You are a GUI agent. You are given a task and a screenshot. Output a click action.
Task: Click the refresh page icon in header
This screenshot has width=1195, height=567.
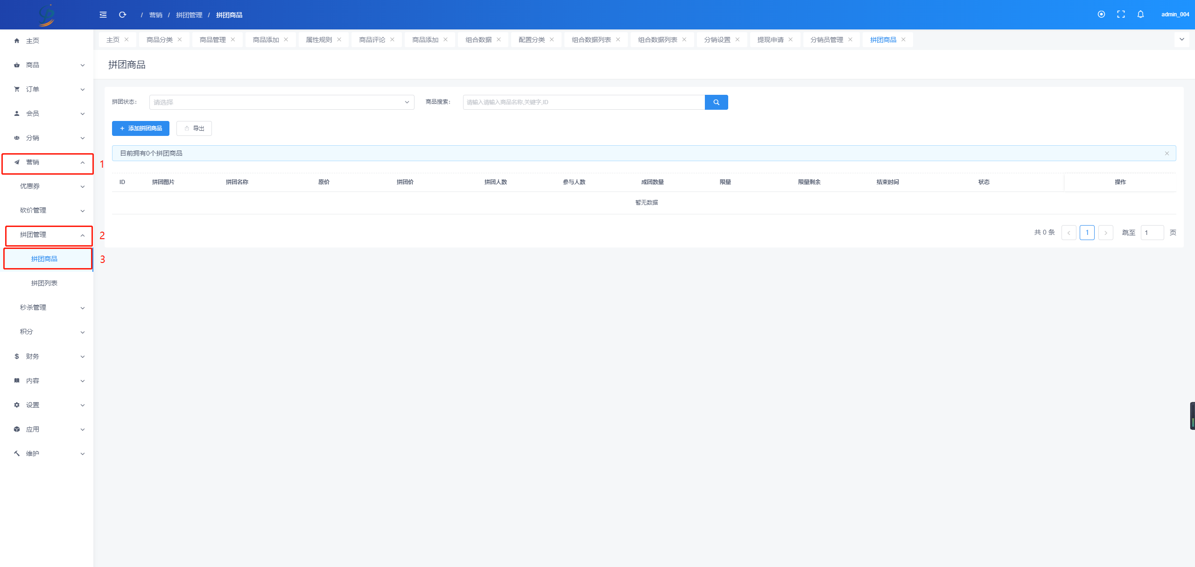(123, 15)
